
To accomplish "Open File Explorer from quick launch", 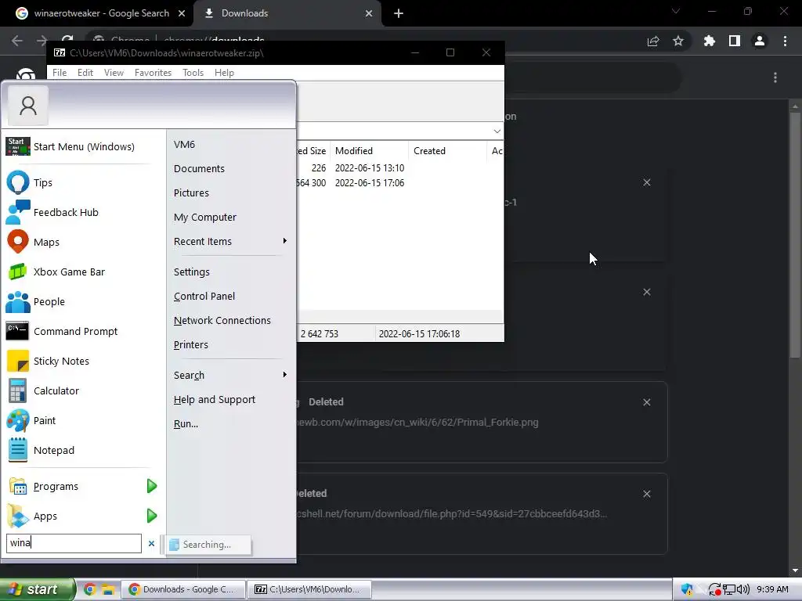I will pyautogui.click(x=107, y=589).
